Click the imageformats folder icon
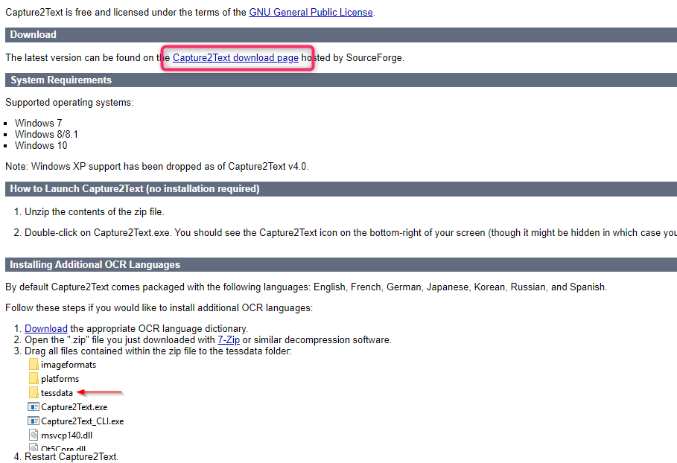This screenshot has width=677, height=463. click(x=33, y=365)
